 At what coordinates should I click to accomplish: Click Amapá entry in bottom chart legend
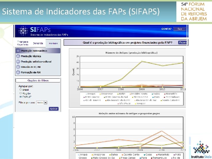tap(83, 155)
